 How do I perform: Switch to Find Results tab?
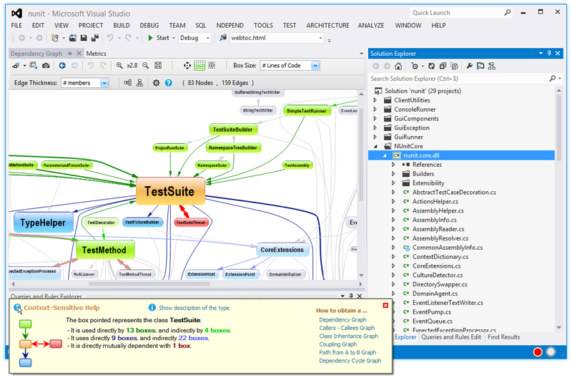(x=504, y=337)
